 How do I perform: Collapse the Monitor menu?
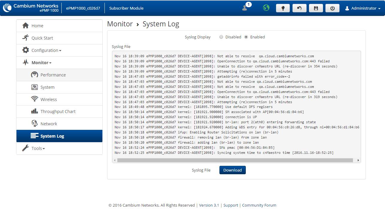(59, 63)
